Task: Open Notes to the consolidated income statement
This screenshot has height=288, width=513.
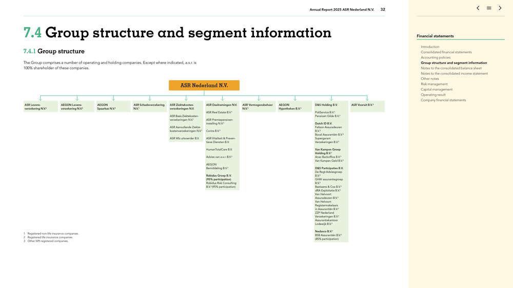Action: coord(454,73)
